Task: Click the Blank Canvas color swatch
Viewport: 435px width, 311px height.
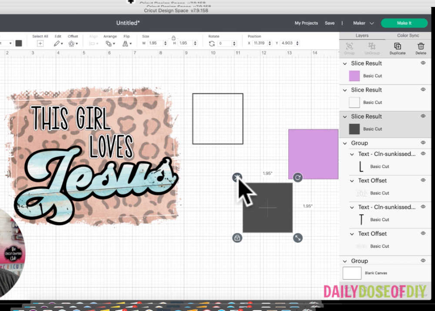Action: coord(351,273)
